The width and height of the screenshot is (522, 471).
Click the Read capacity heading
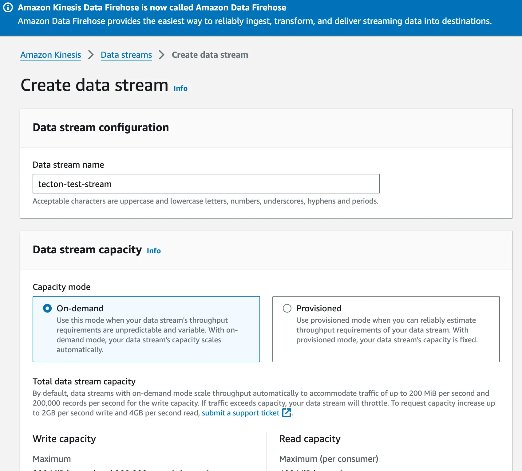(x=310, y=439)
